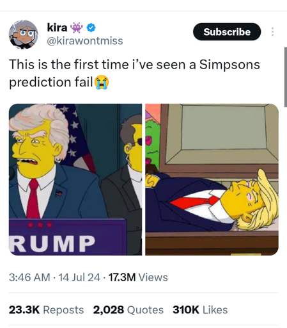
Task: Open the right Simpsons coffin image
Action: tap(212, 179)
